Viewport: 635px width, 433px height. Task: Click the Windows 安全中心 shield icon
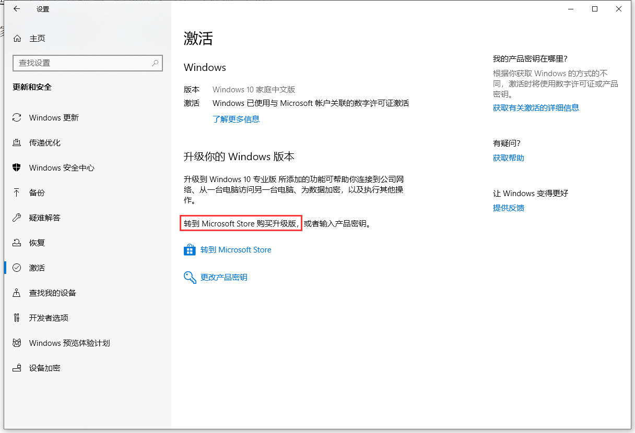point(17,168)
